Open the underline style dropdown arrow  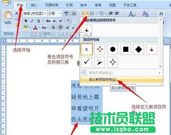[43, 21]
